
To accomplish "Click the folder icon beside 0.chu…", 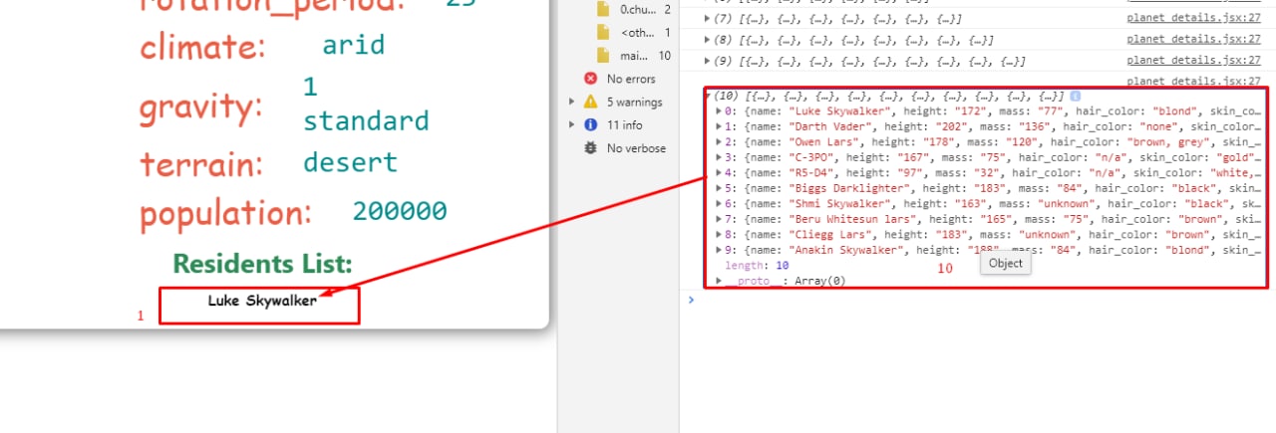I will click(x=602, y=9).
